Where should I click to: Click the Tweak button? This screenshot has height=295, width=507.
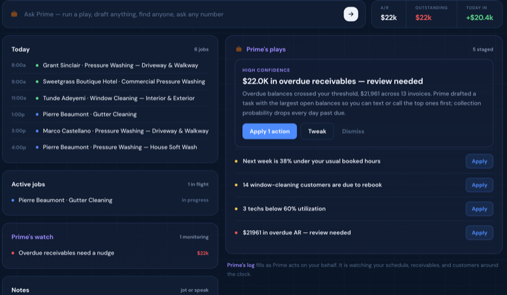click(317, 131)
